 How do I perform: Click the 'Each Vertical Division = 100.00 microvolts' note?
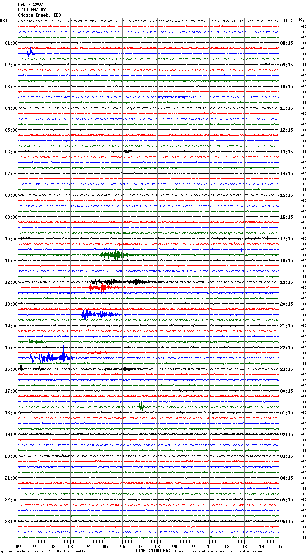pyautogui.click(x=46, y=551)
